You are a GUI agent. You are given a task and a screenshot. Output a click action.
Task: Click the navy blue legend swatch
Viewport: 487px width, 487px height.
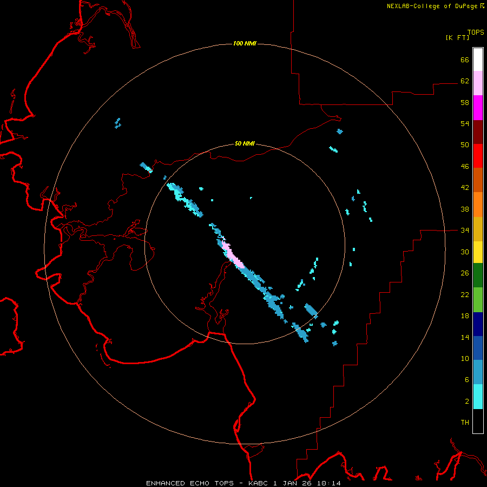[478, 324]
